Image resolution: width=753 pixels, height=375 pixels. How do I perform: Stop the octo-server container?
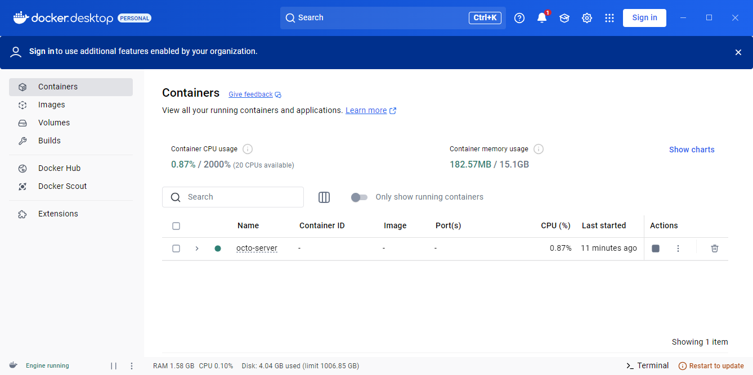(x=656, y=249)
